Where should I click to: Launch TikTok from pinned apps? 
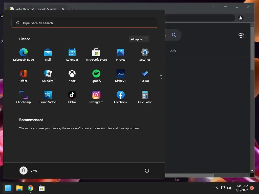click(x=72, y=97)
